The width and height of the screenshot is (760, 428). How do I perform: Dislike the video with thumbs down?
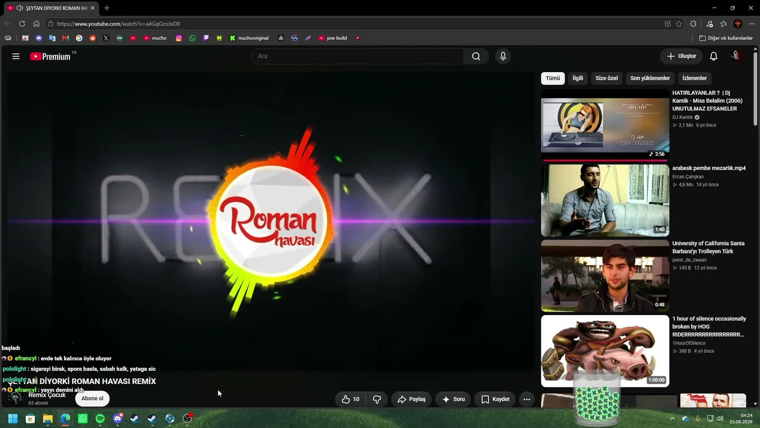pyautogui.click(x=376, y=399)
